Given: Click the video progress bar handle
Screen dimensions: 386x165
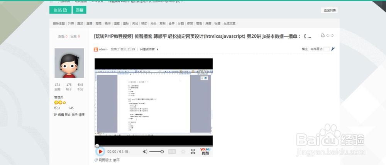Looking at the screenshot, I should click(97, 146).
